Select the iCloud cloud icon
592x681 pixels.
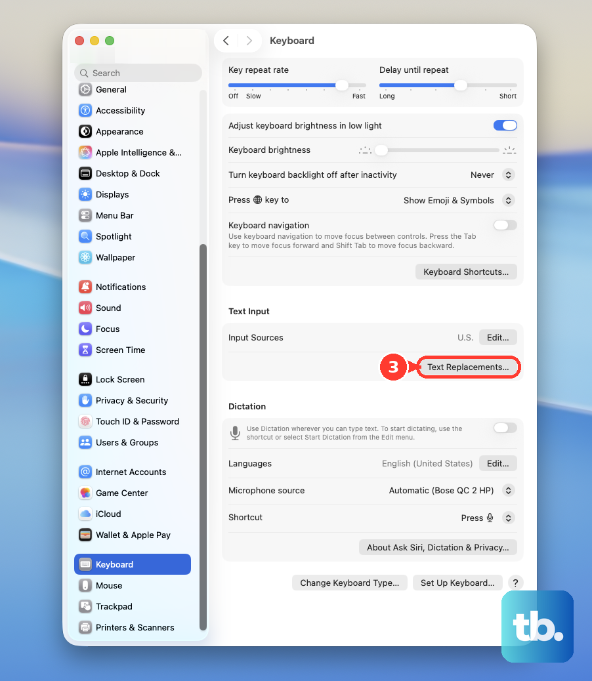(85, 514)
